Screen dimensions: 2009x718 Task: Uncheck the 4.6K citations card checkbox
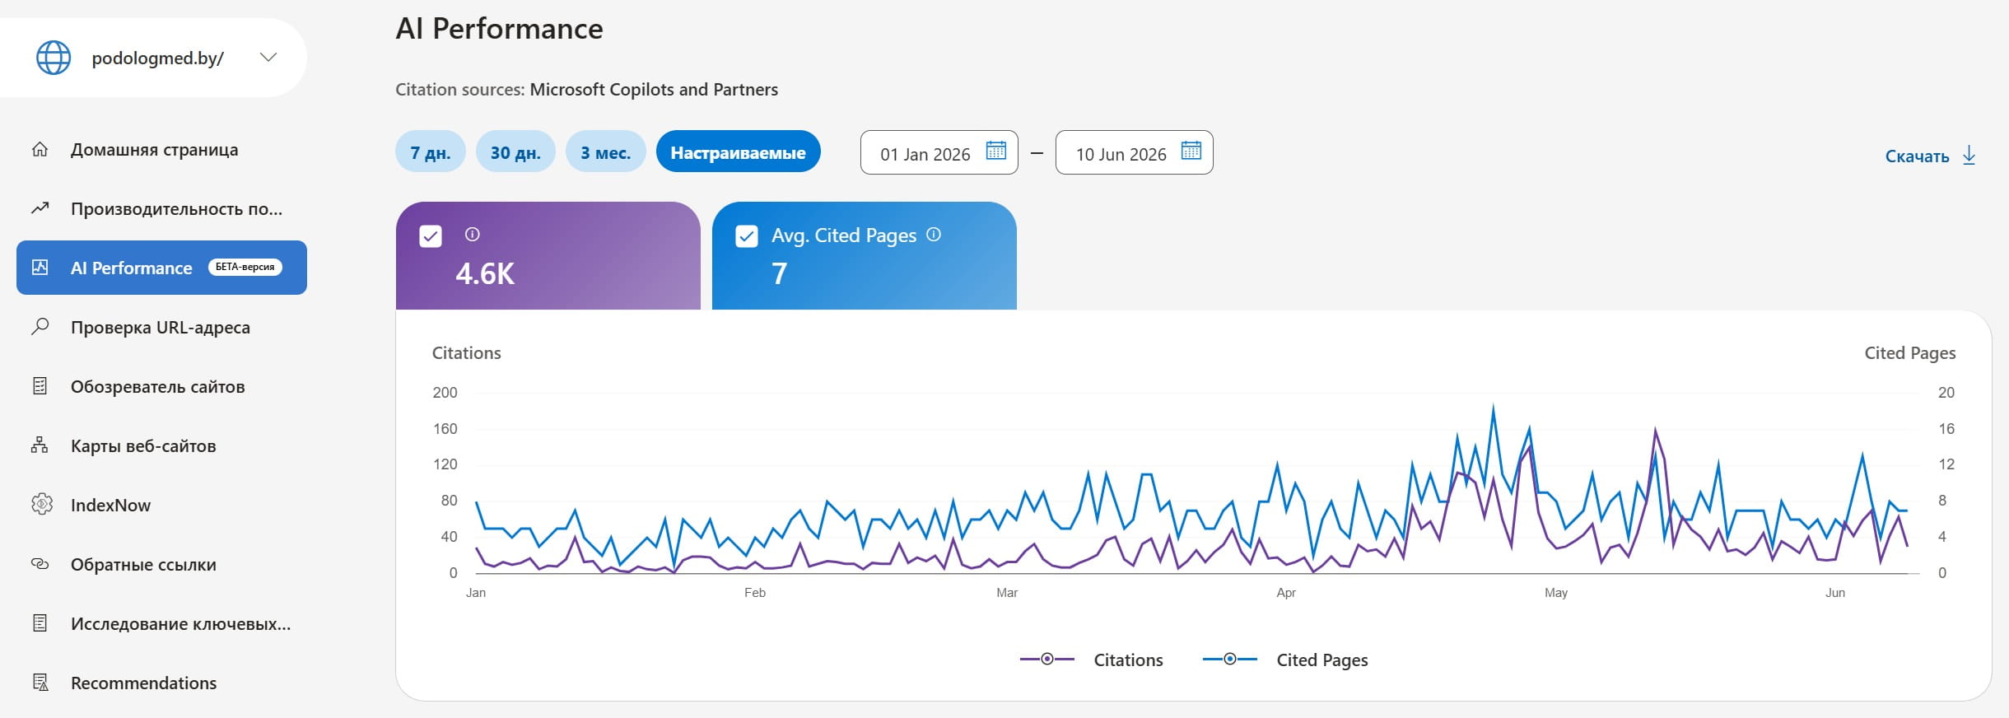pos(431,236)
